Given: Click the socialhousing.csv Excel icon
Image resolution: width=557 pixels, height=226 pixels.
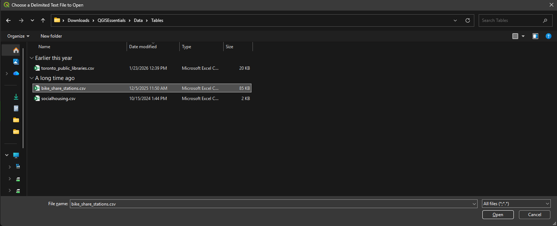Looking at the screenshot, I should click(37, 99).
